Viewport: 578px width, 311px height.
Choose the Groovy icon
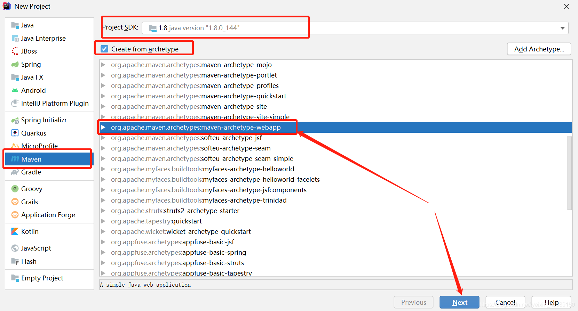[x=15, y=189]
